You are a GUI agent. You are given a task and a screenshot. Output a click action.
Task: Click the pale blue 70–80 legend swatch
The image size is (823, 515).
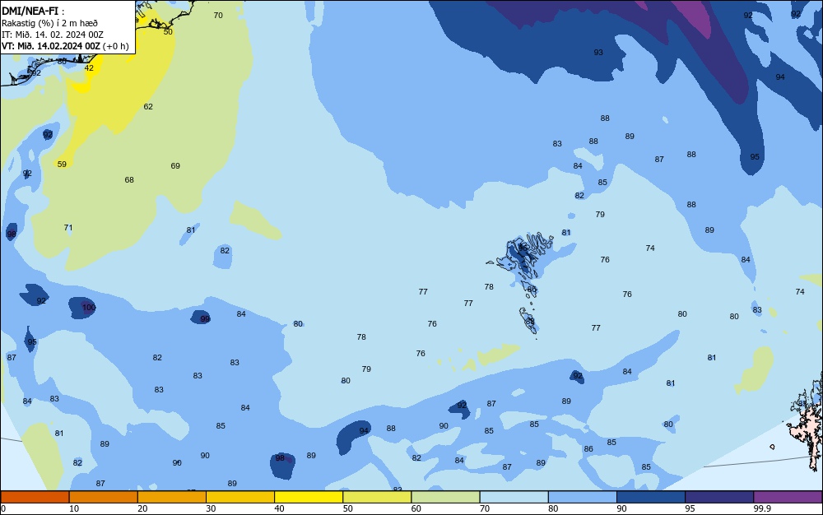tap(514, 497)
